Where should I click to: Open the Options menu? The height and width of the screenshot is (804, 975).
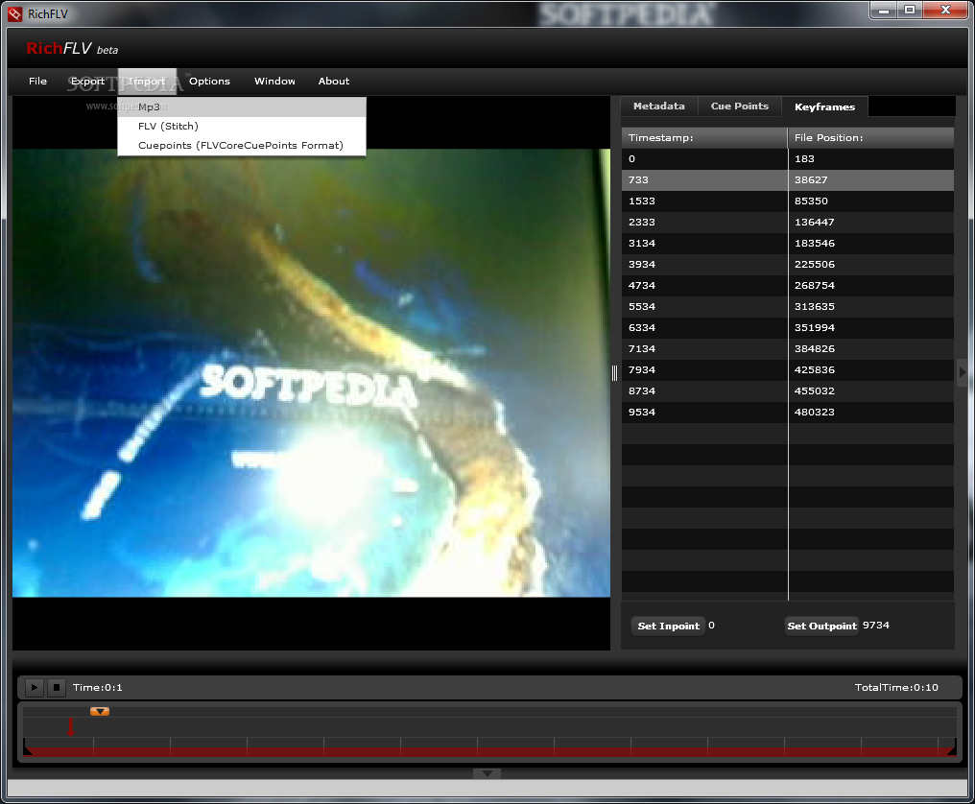click(x=209, y=81)
